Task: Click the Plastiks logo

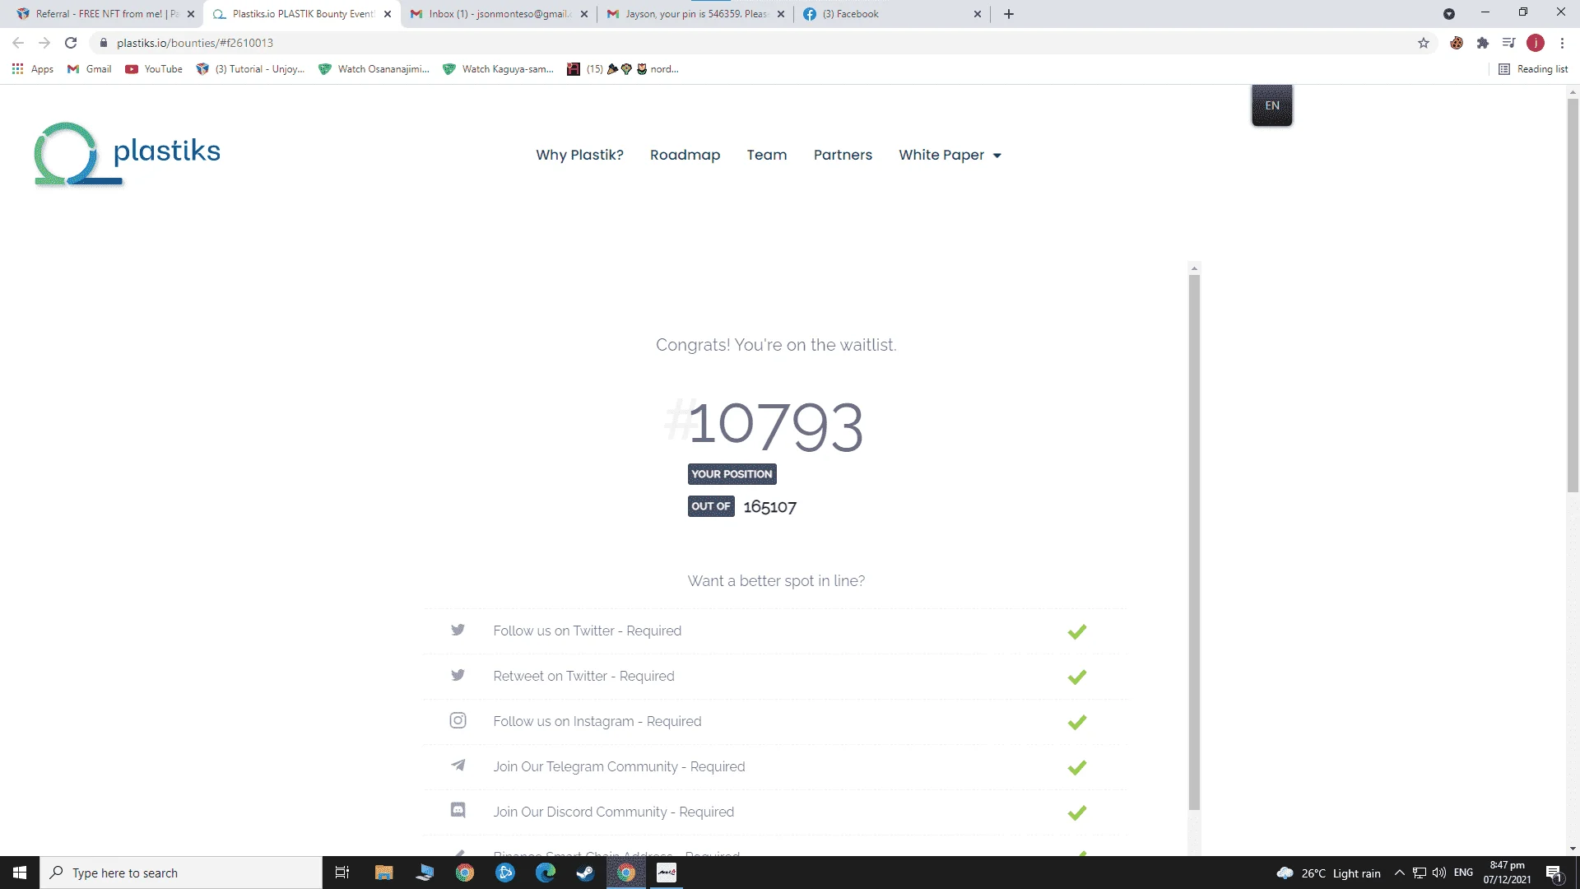Action: (x=128, y=154)
